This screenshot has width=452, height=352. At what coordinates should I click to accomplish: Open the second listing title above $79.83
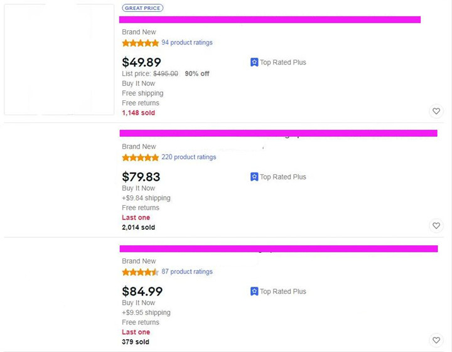279,133
